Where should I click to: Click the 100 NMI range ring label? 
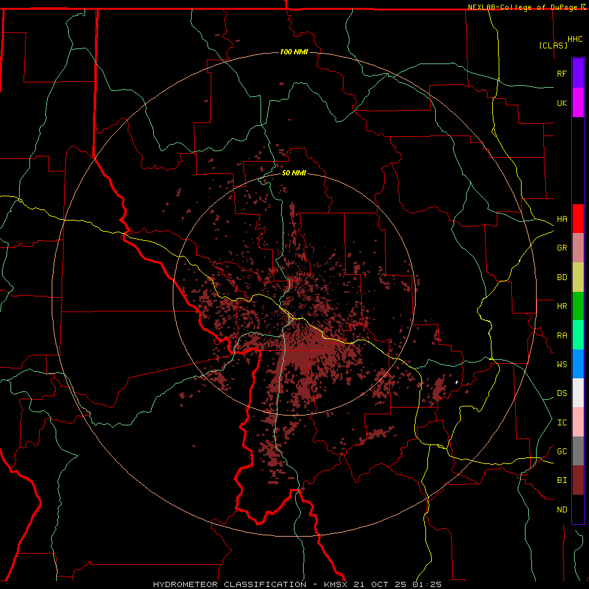coord(294,52)
